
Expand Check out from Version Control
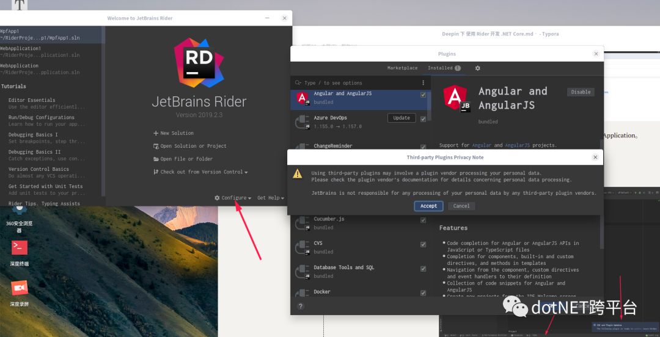(x=201, y=172)
